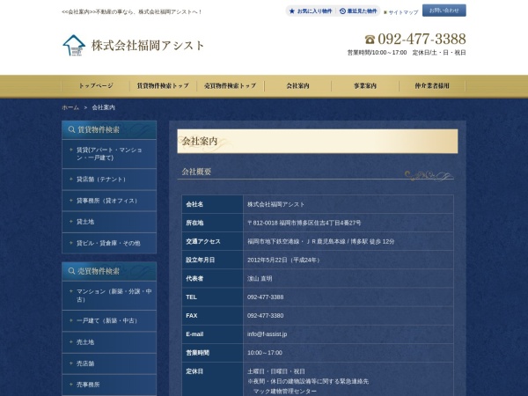Open 貸ビル・貸倉庫・その他 sidebar item
The height and width of the screenshot is (396, 528).
[109, 243]
